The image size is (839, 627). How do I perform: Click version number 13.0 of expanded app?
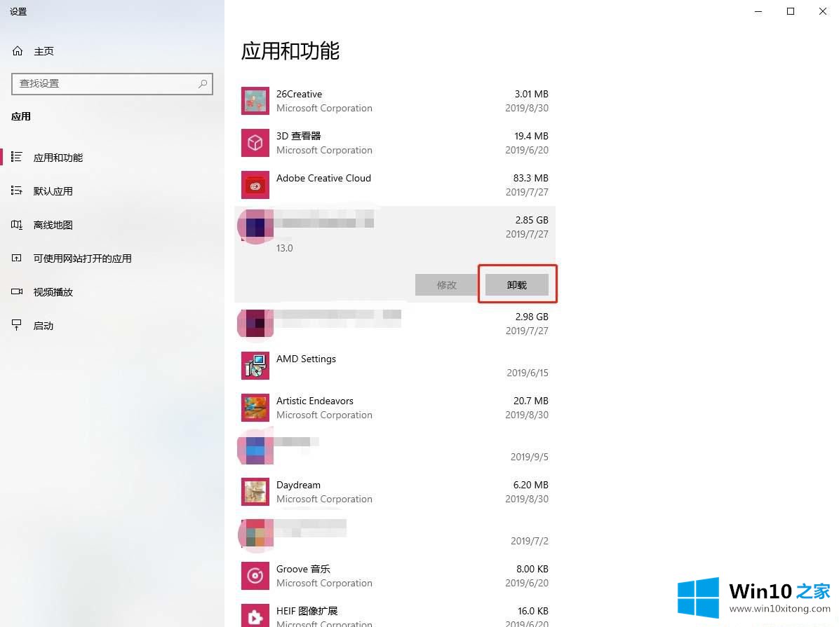point(285,248)
